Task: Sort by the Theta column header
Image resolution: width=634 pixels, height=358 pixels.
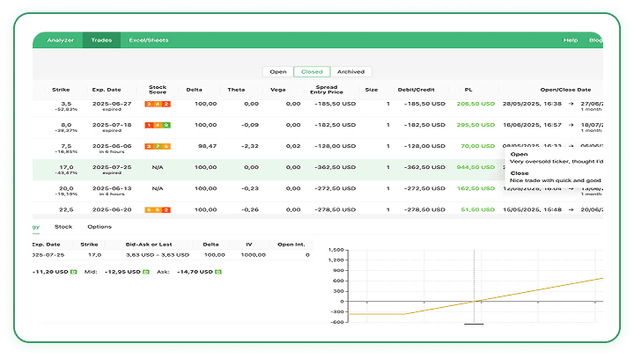Action: (x=236, y=90)
